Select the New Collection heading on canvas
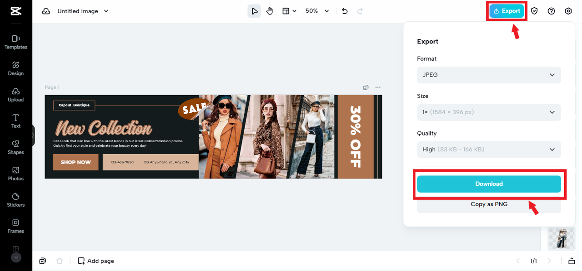The image size is (582, 271). click(104, 128)
